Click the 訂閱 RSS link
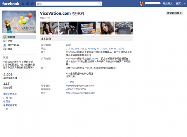Screen dimensions: 187x137 click(x=8, y=98)
